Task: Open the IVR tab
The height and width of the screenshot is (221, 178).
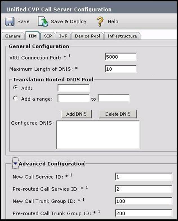Action: pos(63,36)
